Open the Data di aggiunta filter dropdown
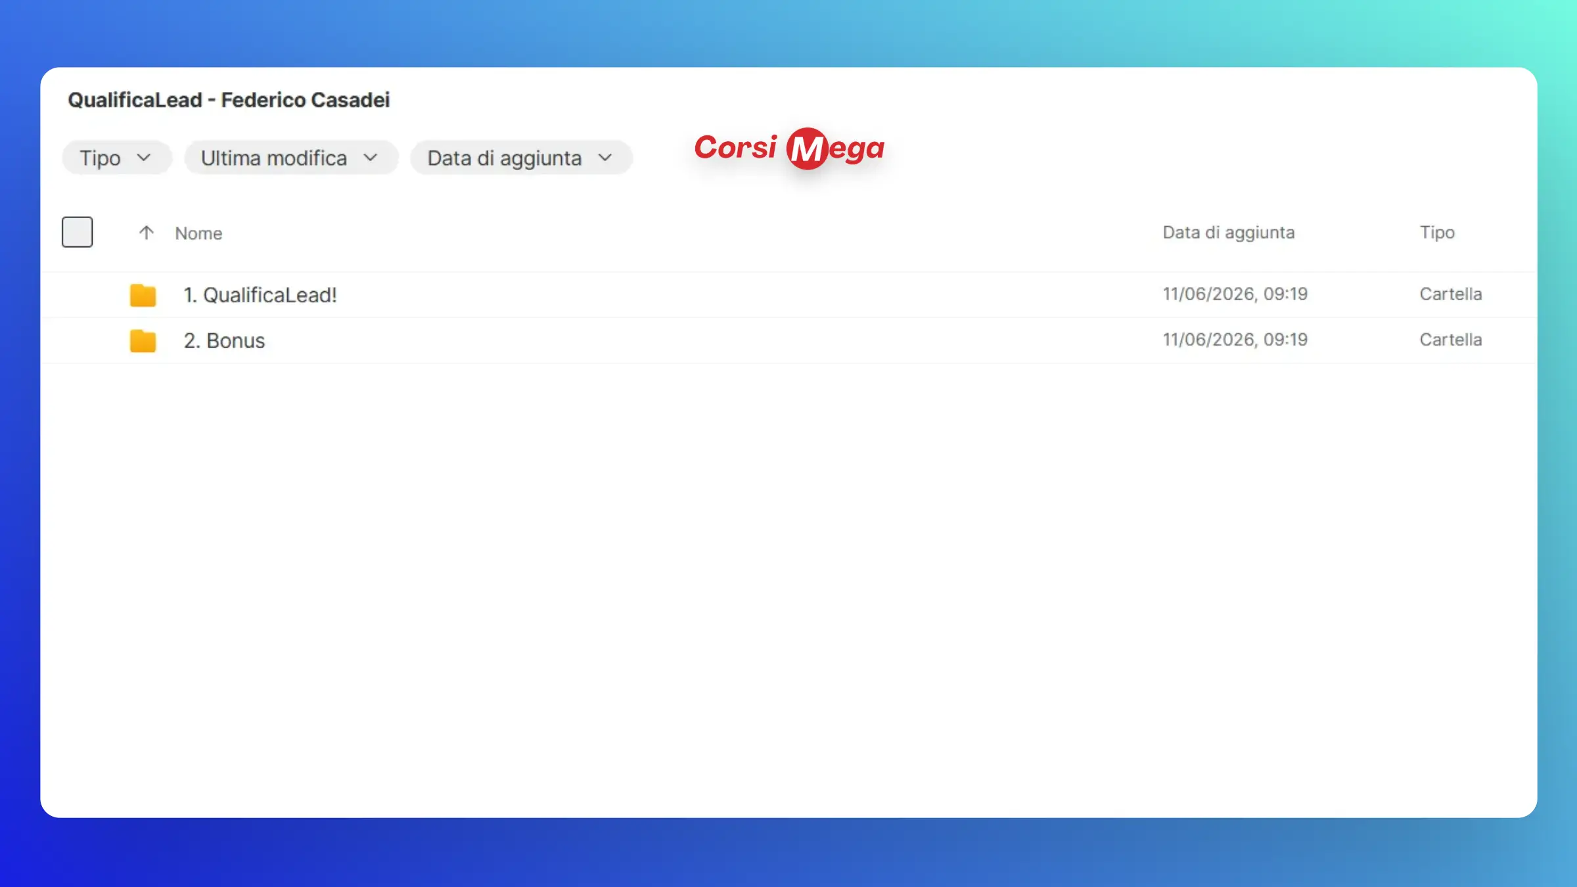The width and height of the screenshot is (1577, 887). (521, 158)
